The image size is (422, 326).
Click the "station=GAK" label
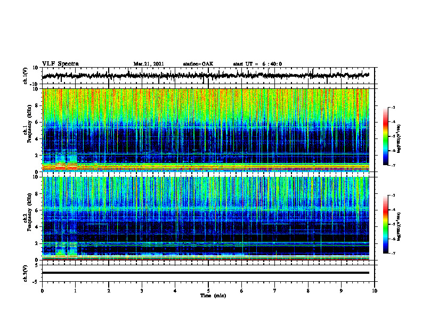(x=198, y=64)
